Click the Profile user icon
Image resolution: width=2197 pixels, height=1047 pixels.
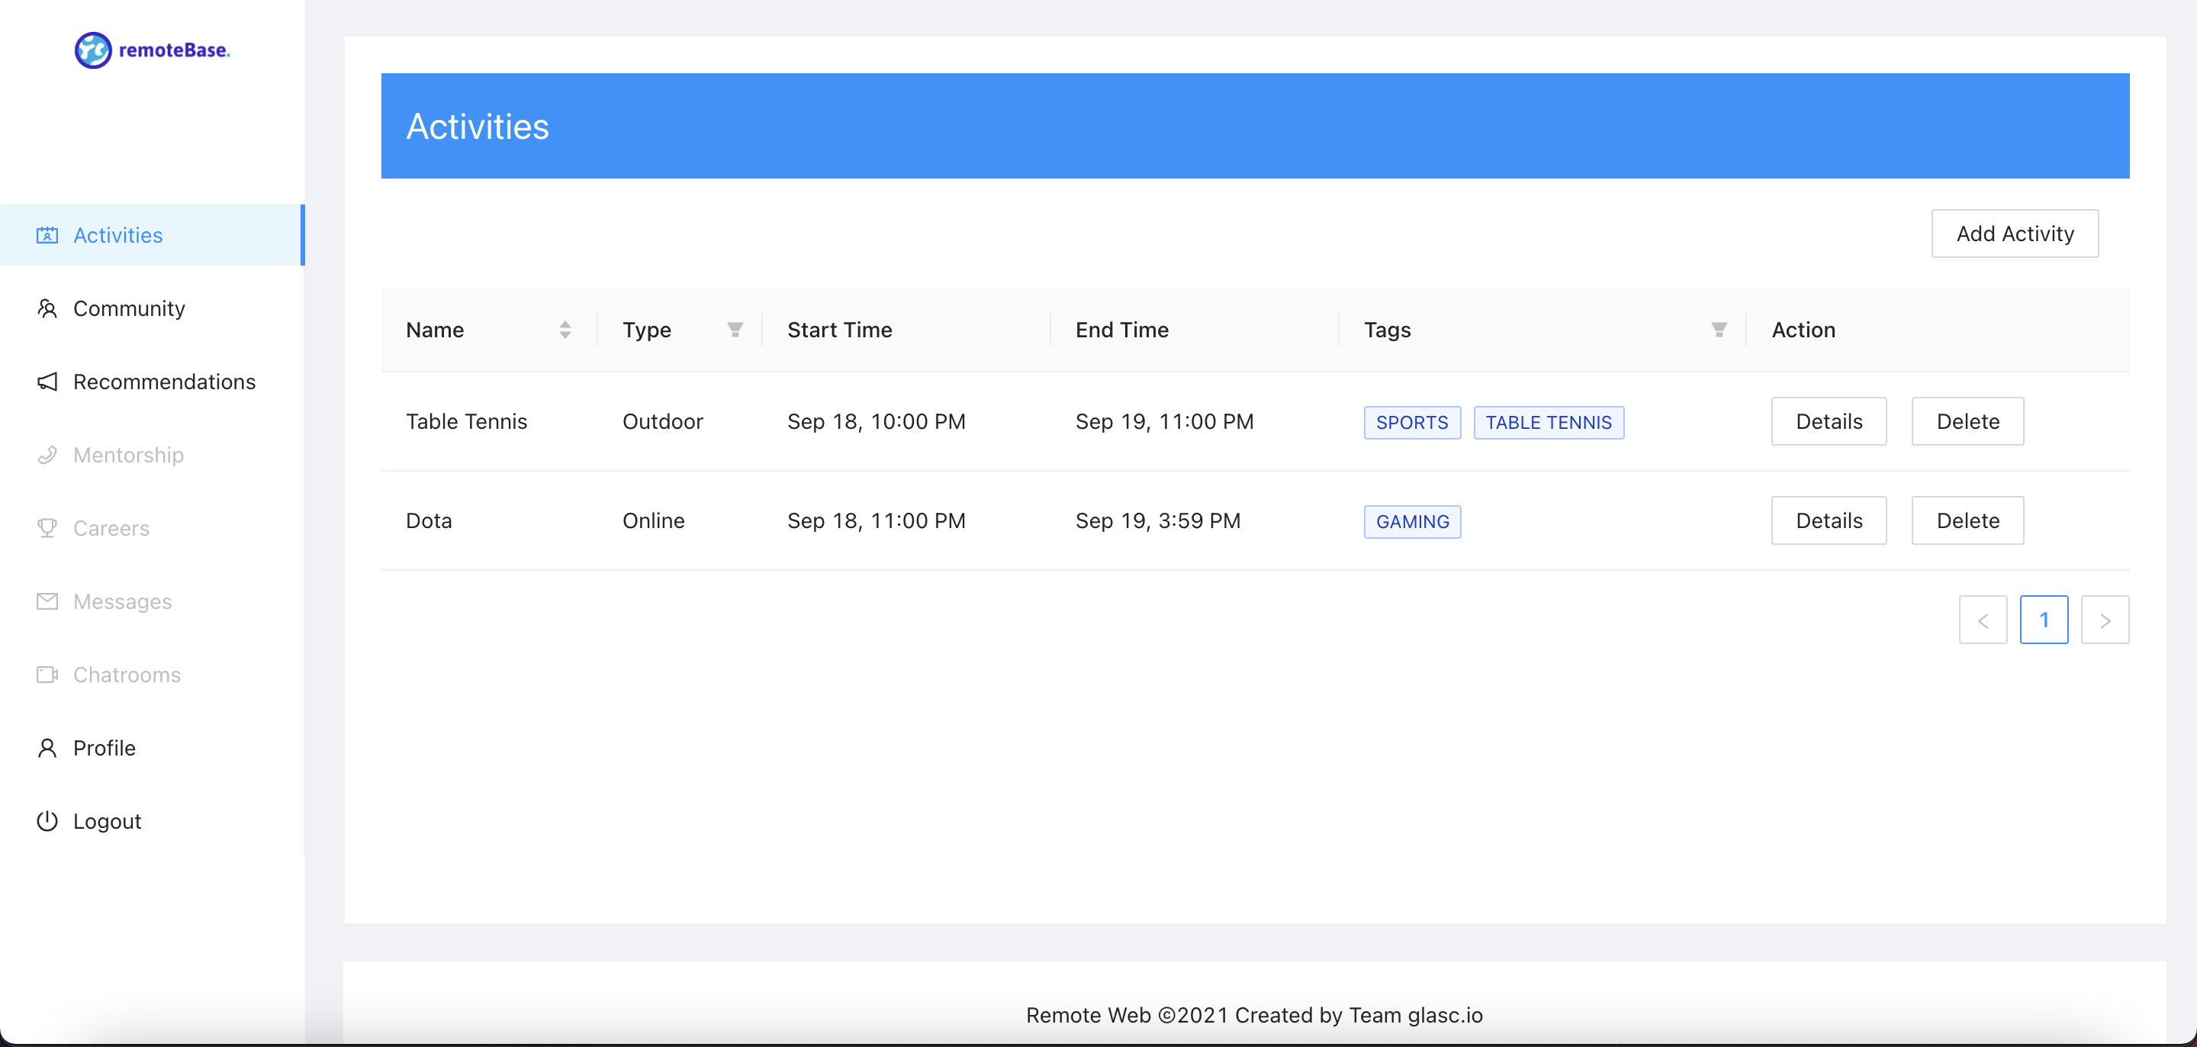(47, 749)
